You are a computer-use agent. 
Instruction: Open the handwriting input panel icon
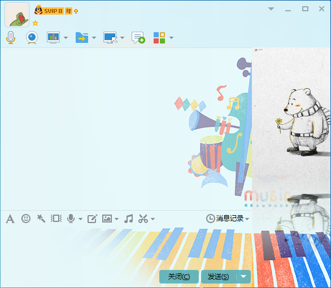(93, 219)
